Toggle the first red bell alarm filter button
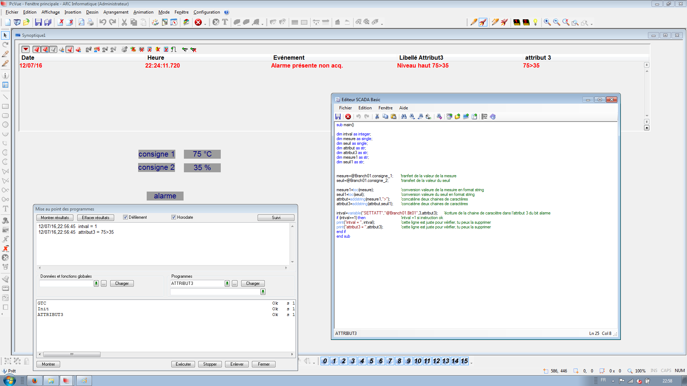This screenshot has width=687, height=386. point(36,49)
